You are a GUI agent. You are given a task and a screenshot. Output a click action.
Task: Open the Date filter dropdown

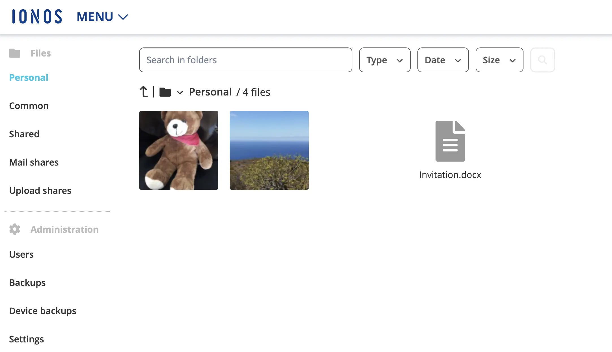click(x=443, y=60)
